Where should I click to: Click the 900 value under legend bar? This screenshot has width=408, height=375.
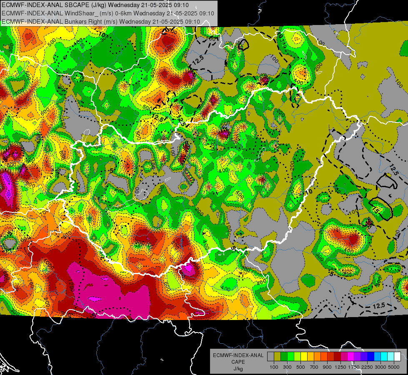click(327, 367)
